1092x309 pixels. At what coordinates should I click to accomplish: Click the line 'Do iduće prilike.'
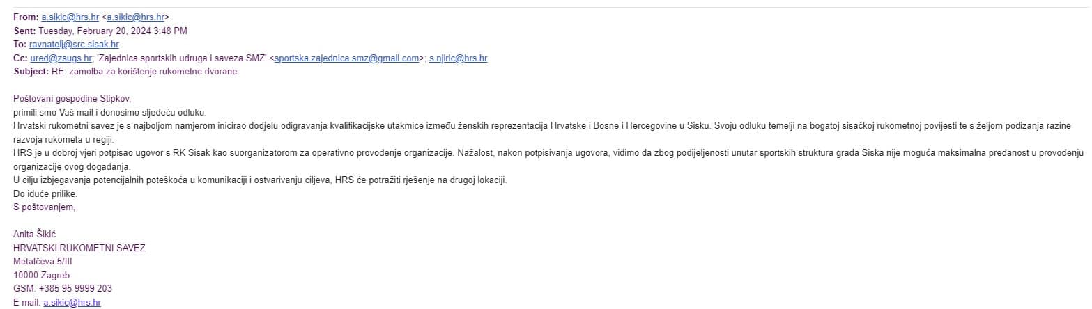[x=45, y=193]
